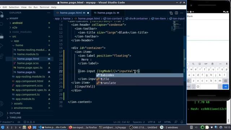
Task: Open OBS window from taskbar
Action: pyautogui.click(x=143, y=127)
